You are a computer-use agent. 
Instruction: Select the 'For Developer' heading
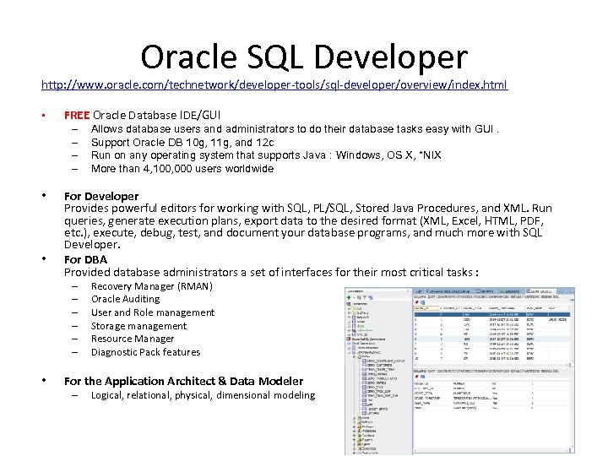101,196
